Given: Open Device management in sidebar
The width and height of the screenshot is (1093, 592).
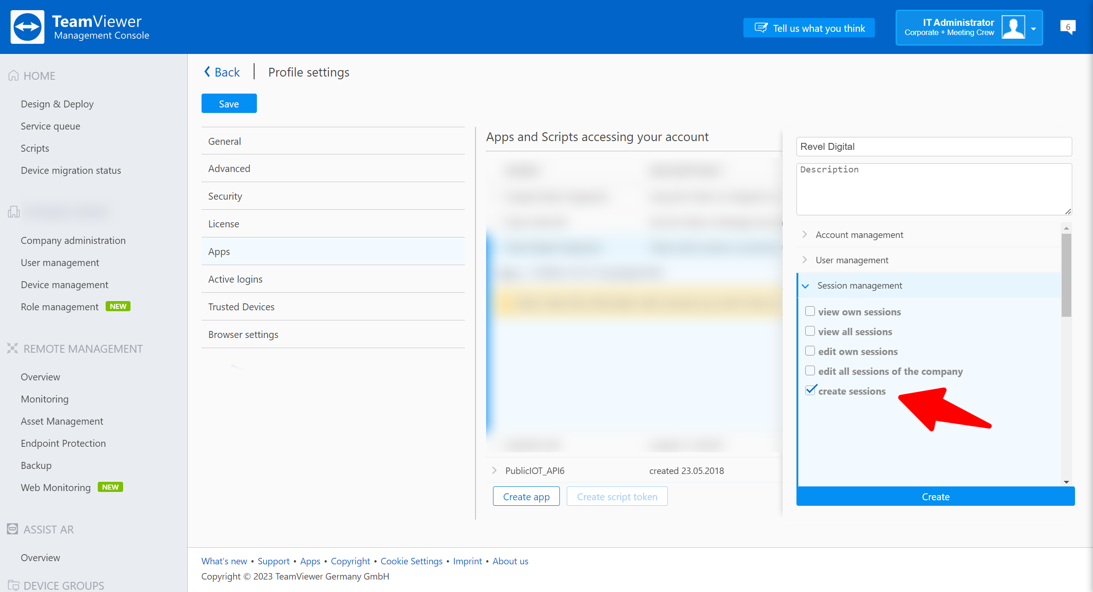Looking at the screenshot, I should coord(65,284).
